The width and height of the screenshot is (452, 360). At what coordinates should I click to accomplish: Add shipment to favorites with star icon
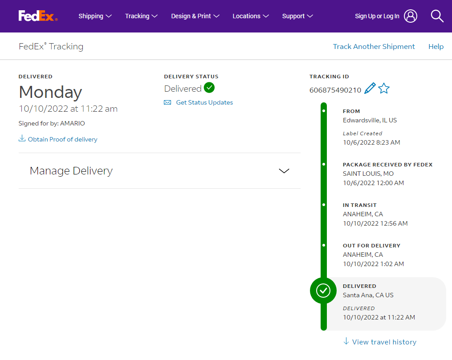point(384,89)
